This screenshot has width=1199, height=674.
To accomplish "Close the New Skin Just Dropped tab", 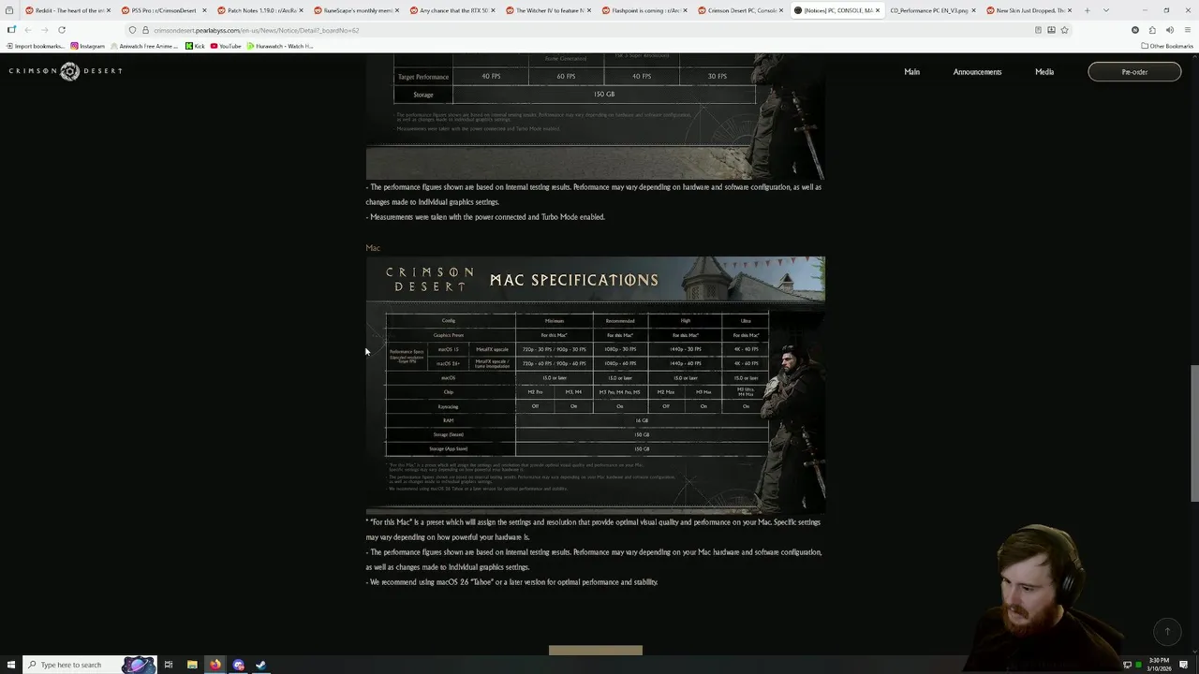I will [x=1069, y=10].
